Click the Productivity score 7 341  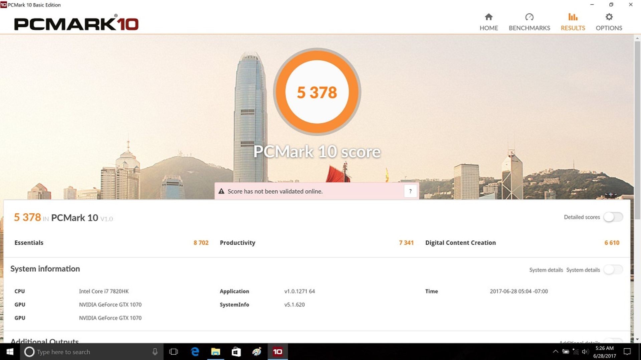pyautogui.click(x=406, y=243)
